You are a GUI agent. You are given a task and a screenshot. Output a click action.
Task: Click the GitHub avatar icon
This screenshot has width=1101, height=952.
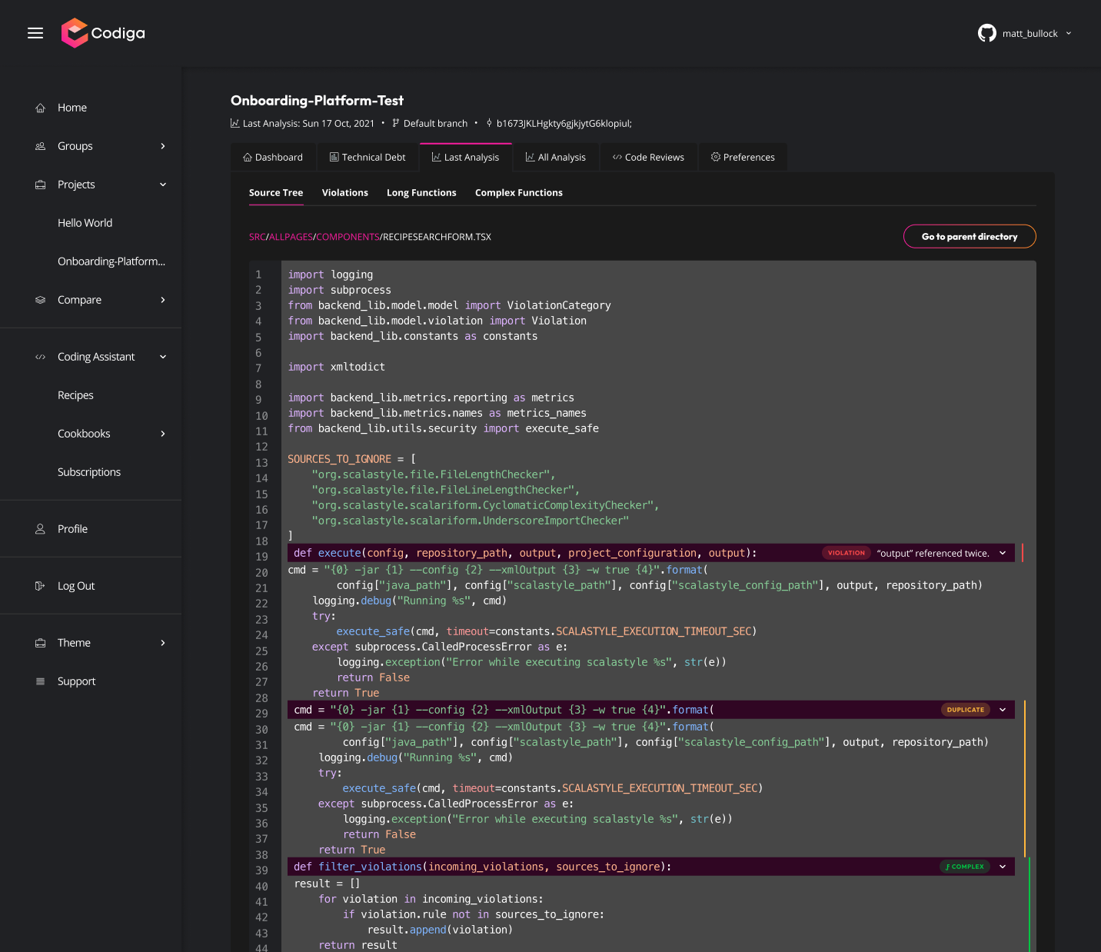click(x=986, y=33)
